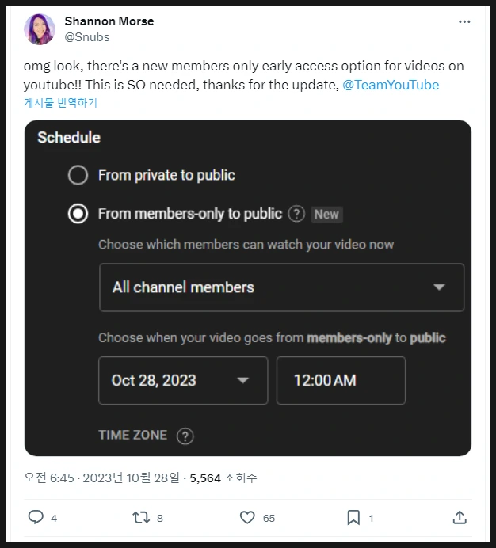This screenshot has width=496, height=548.
Task: Select 'From members-only to public' radio button
Action: [78, 214]
